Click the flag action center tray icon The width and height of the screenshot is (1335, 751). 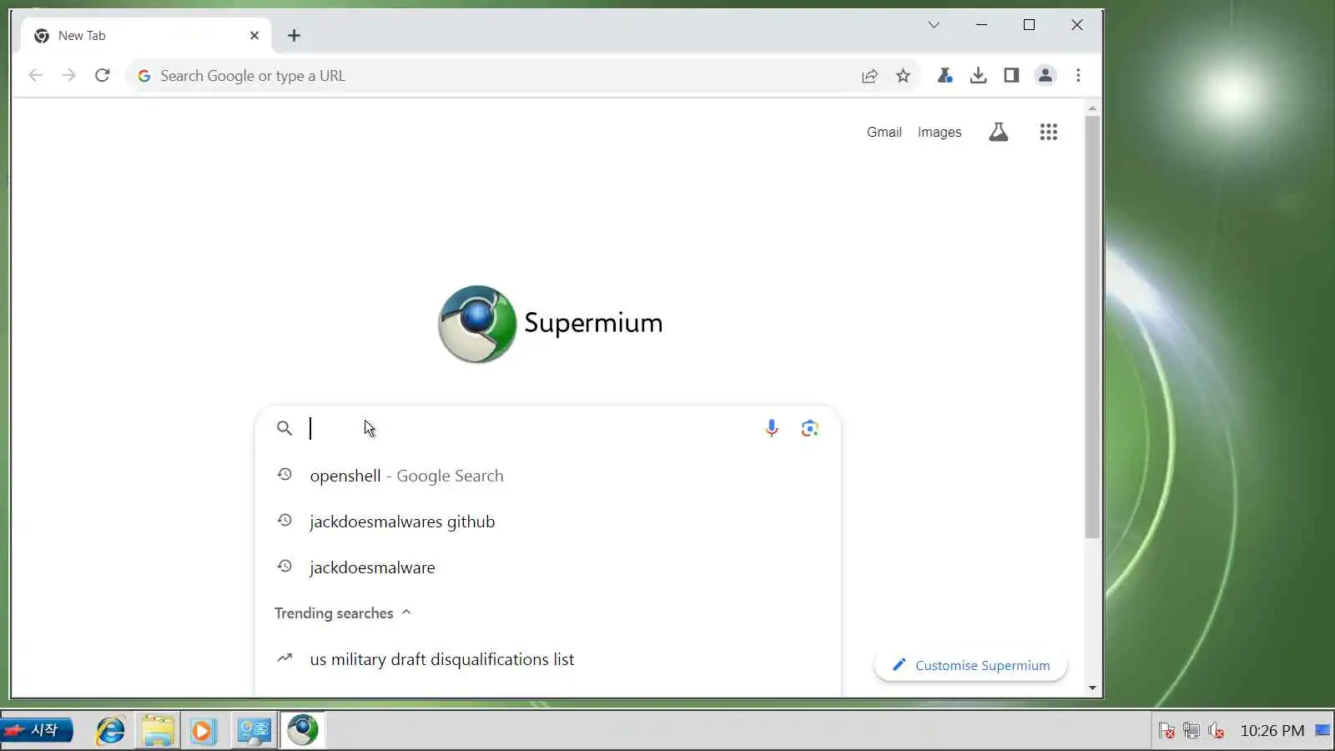[1166, 731]
